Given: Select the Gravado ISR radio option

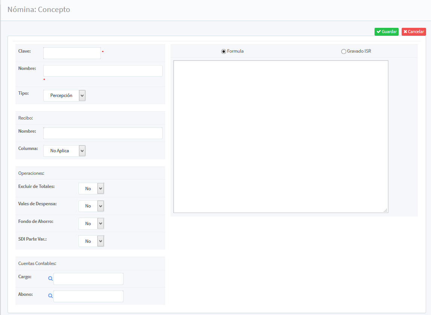Looking at the screenshot, I should pyautogui.click(x=343, y=51).
